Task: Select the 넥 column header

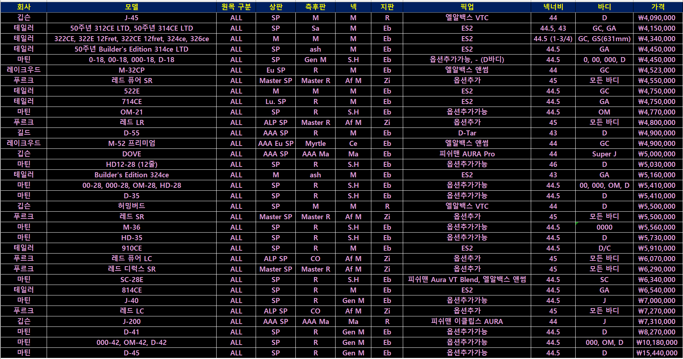Action: pos(353,7)
